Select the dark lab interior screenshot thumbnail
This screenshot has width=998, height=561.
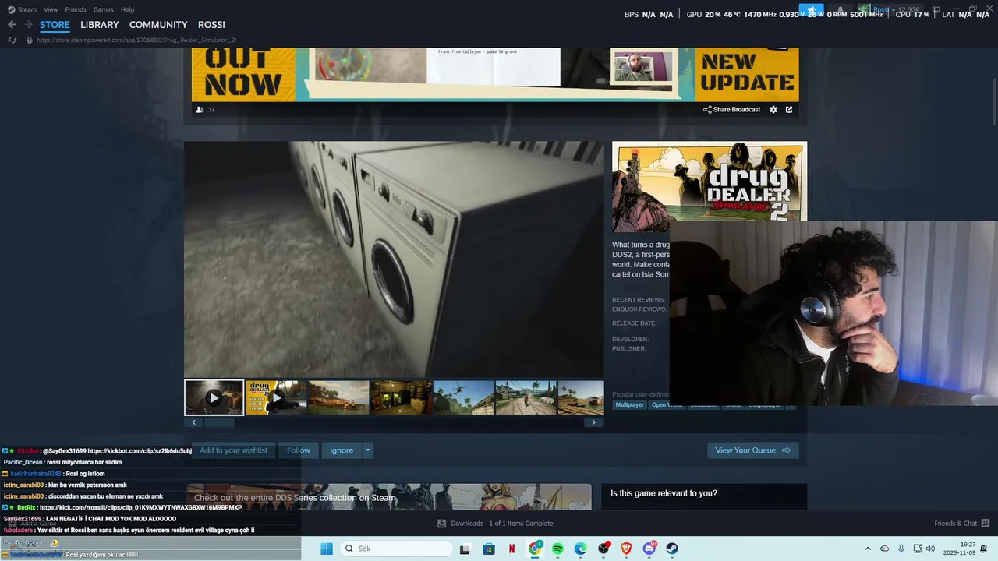click(x=401, y=397)
